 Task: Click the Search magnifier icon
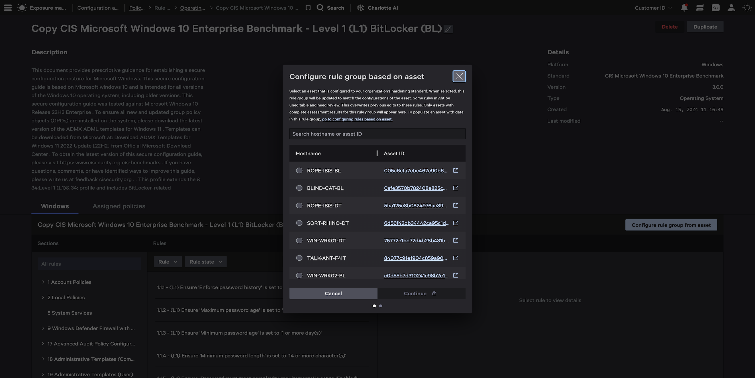tap(320, 8)
